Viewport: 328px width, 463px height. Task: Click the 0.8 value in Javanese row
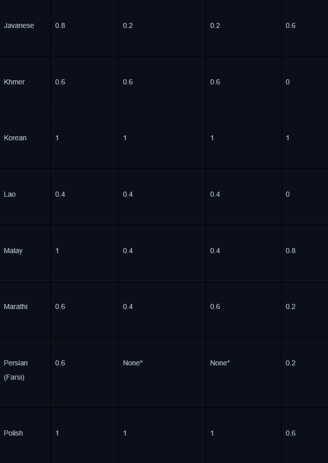tap(60, 25)
